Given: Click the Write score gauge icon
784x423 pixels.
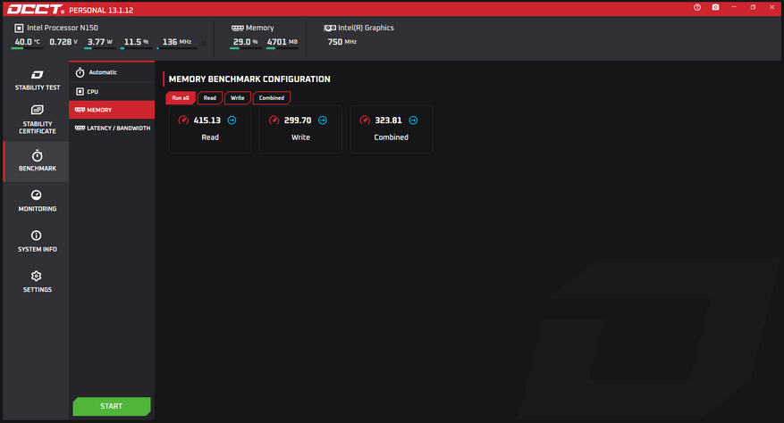Looking at the screenshot, I should tap(274, 120).
